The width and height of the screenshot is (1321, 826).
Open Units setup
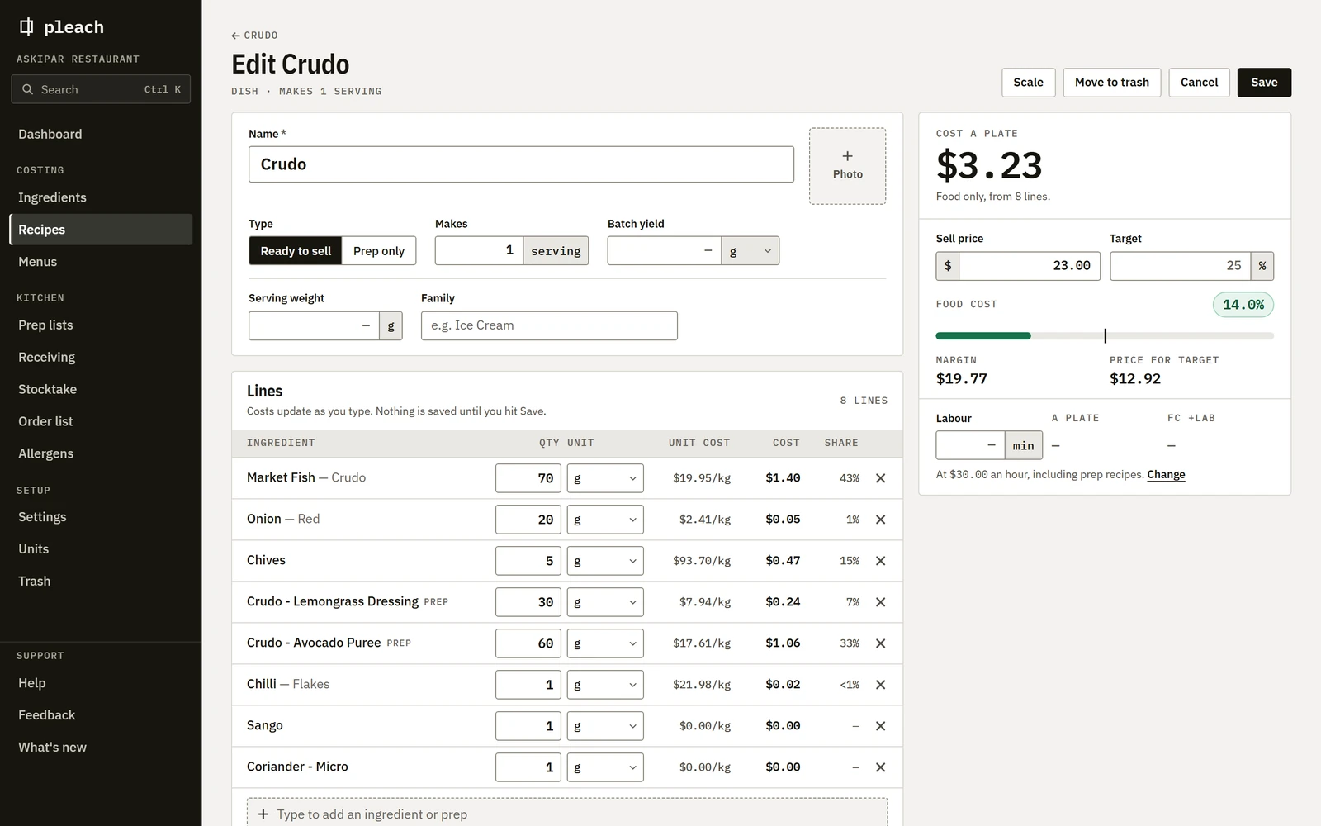(101, 549)
